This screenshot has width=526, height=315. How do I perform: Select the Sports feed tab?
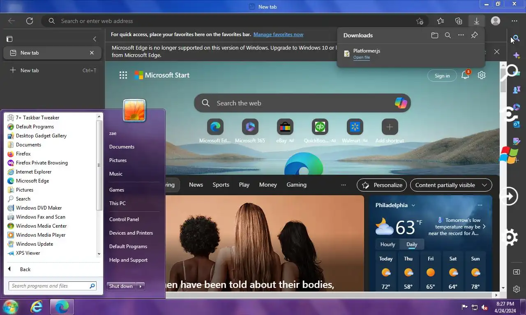point(221,185)
